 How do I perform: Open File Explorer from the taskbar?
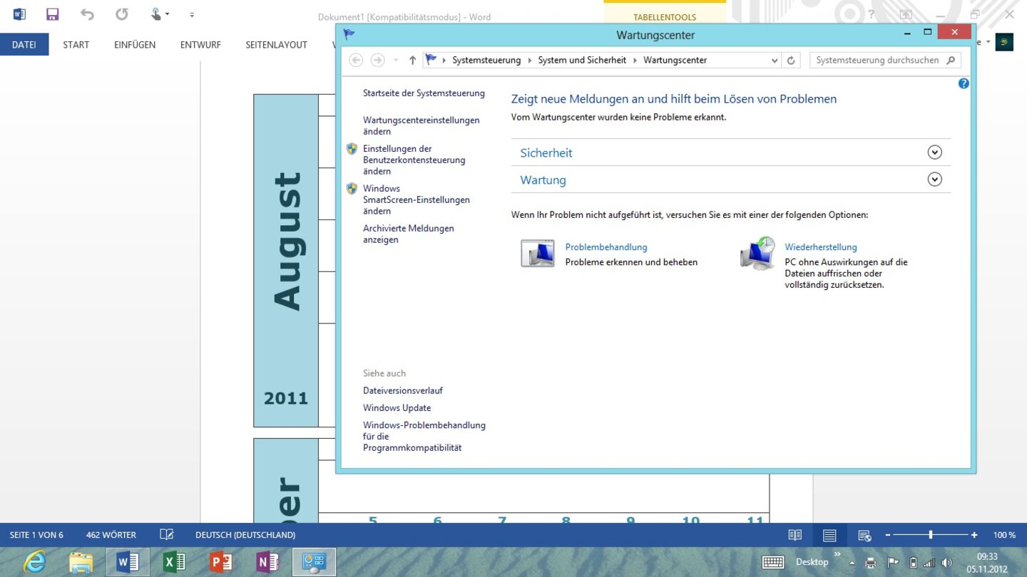point(81,563)
